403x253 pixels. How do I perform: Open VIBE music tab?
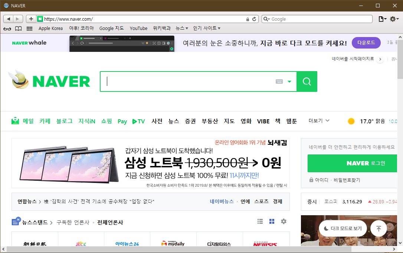tap(263, 121)
